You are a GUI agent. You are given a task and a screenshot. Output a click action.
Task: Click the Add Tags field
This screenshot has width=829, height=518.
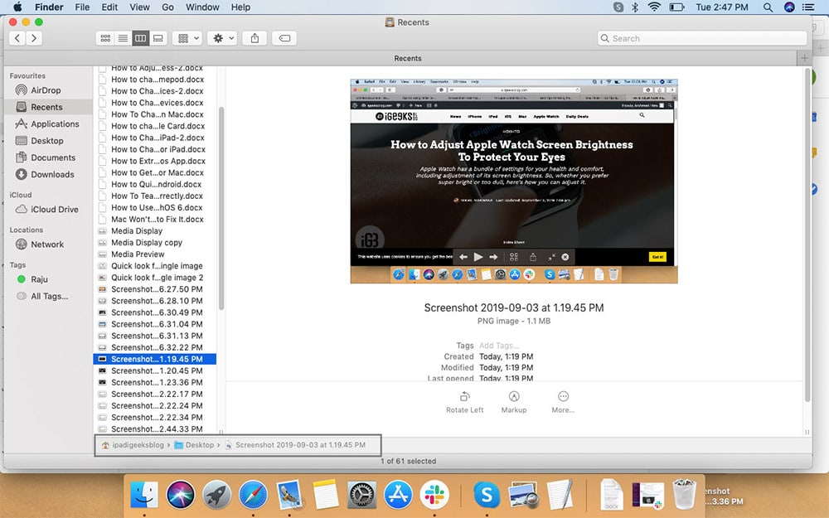click(x=497, y=346)
